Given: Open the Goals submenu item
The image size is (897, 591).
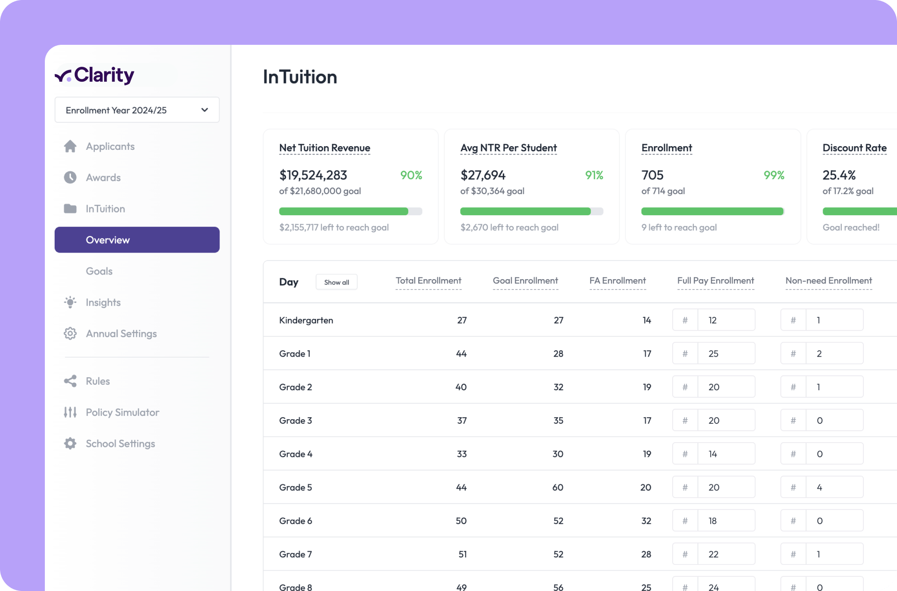Looking at the screenshot, I should [99, 271].
